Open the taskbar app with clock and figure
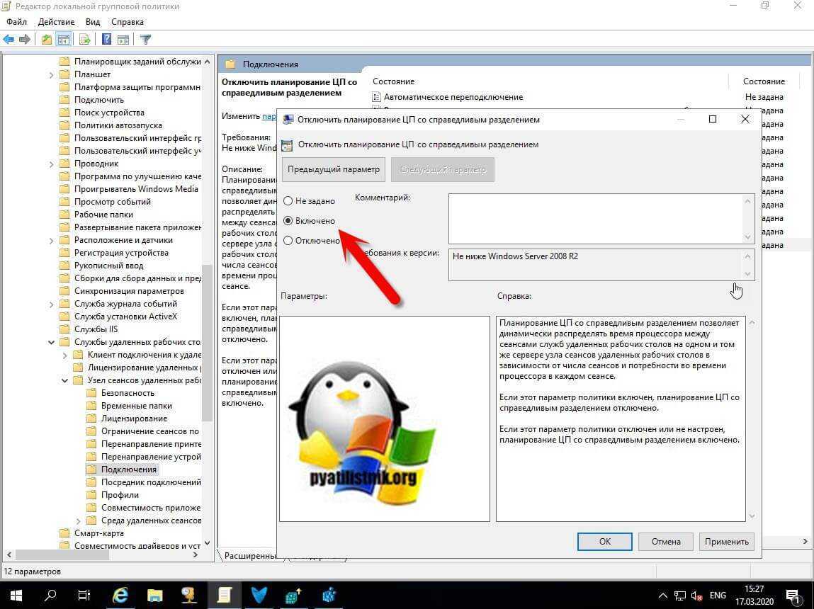Image resolution: width=814 pixels, height=609 pixels. point(189,595)
